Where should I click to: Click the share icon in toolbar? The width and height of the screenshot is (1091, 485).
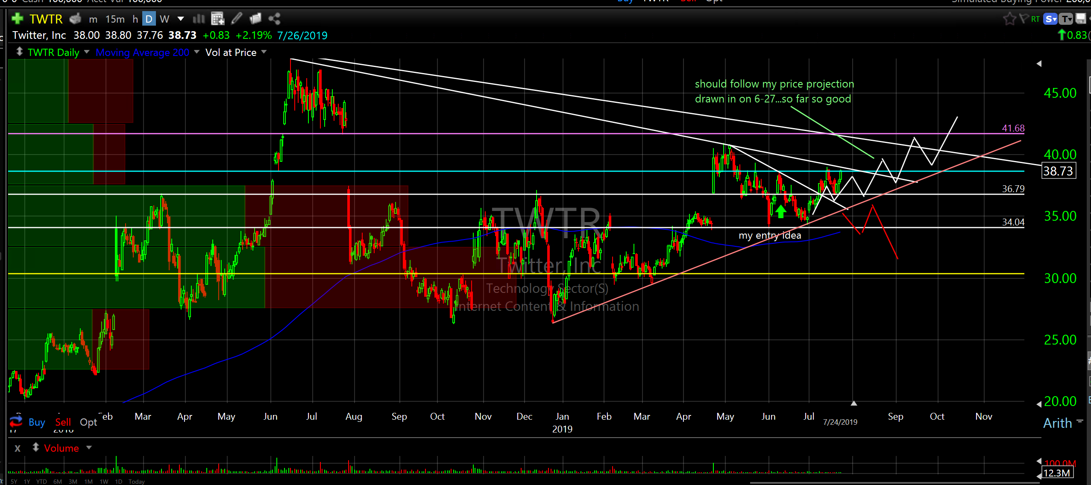[274, 19]
